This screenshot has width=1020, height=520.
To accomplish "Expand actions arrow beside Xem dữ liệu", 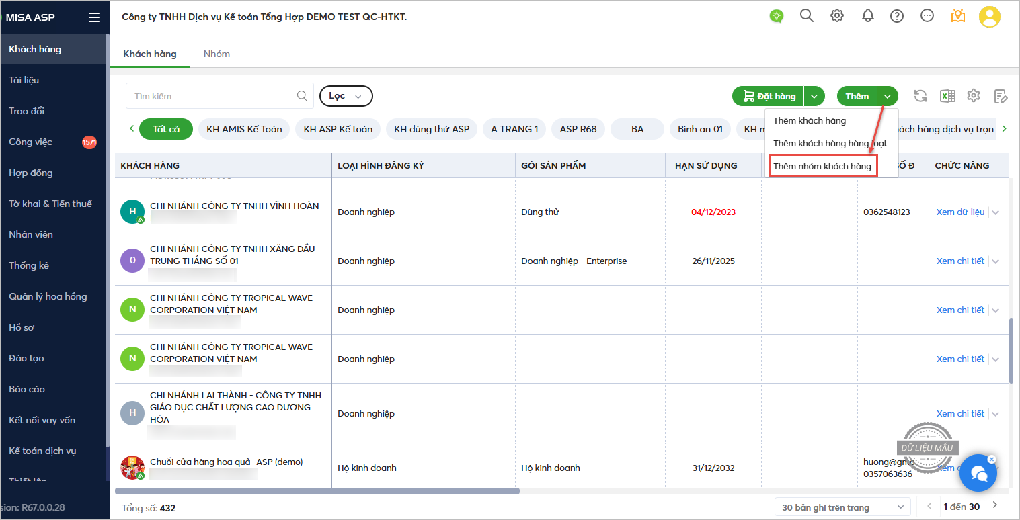I will [995, 212].
